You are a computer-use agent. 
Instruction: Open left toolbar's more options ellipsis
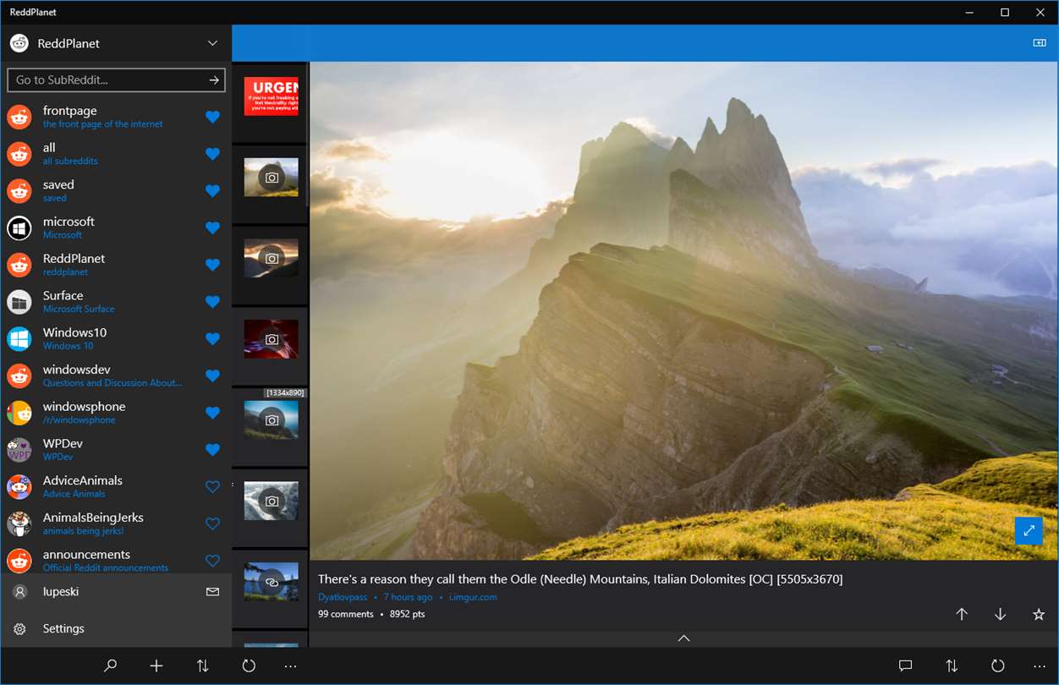[291, 666]
